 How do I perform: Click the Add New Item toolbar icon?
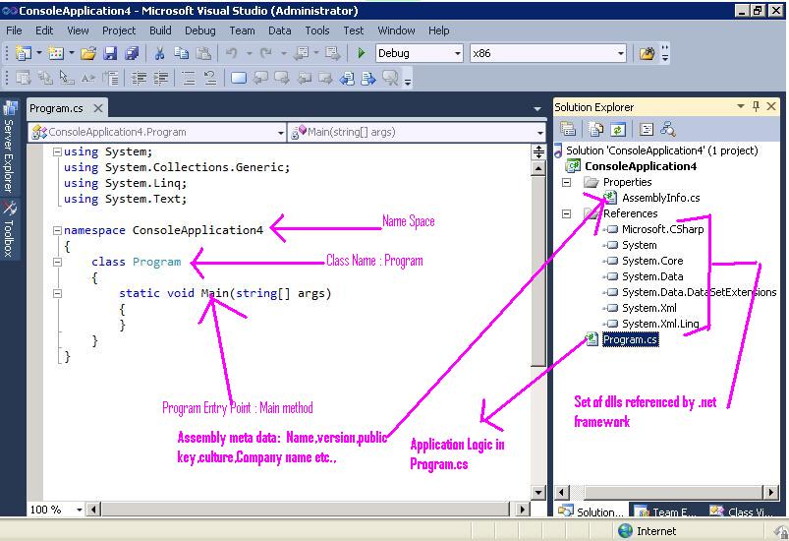(55, 53)
